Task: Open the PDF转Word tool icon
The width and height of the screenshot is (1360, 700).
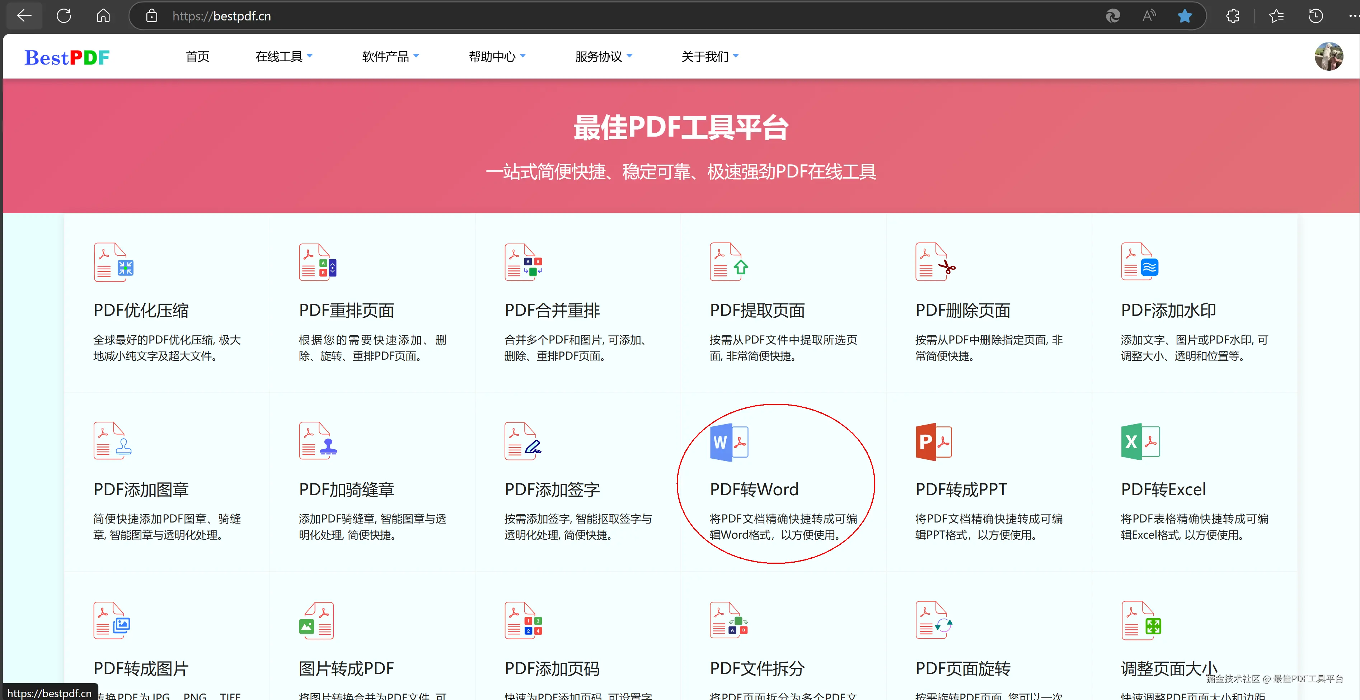Action: click(x=729, y=442)
